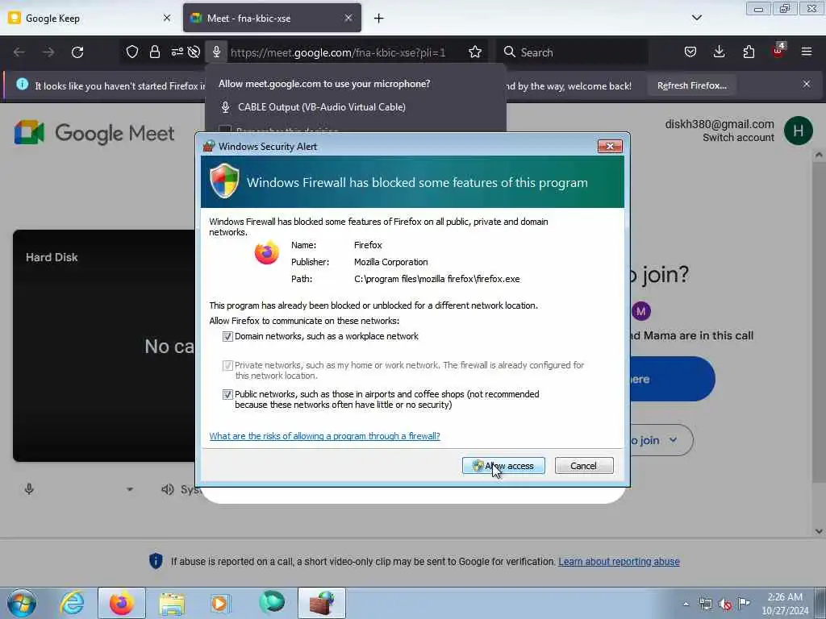
Task: Open the Windows Start button
Action: [x=22, y=603]
